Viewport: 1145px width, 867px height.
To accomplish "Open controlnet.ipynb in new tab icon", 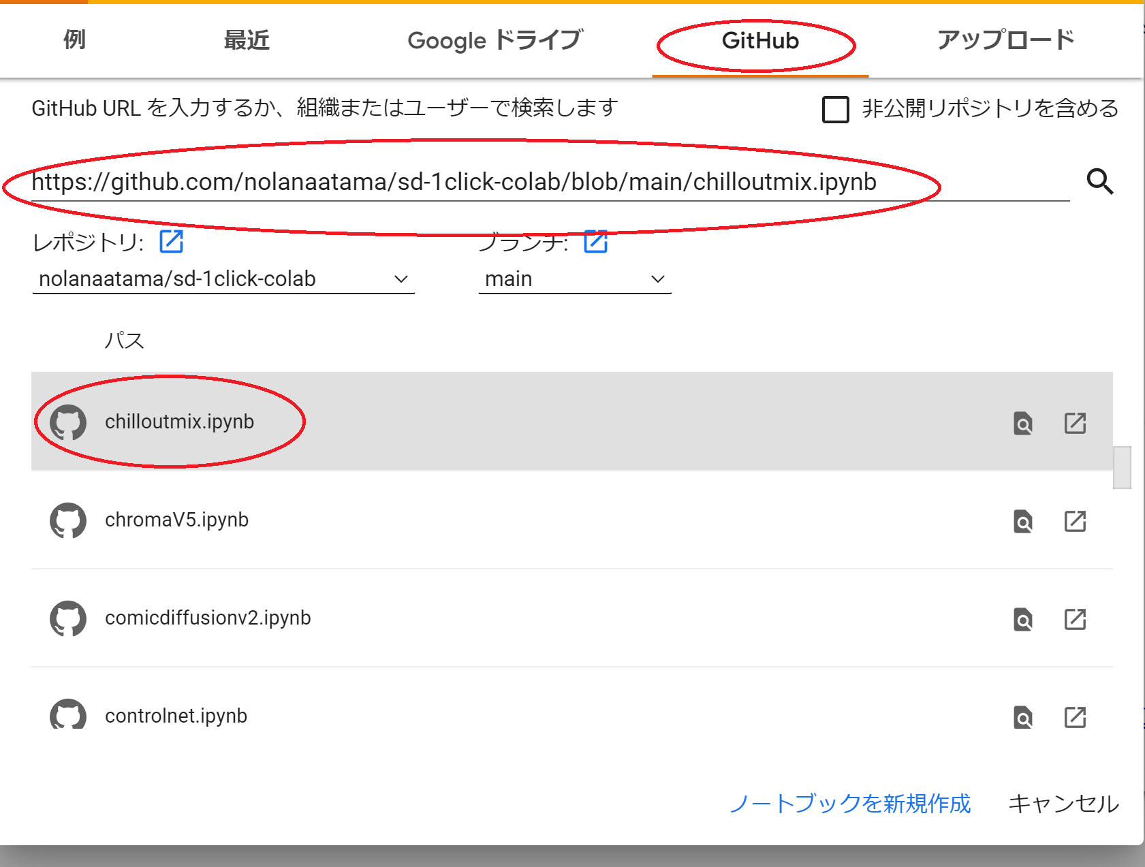I will click(x=1075, y=717).
